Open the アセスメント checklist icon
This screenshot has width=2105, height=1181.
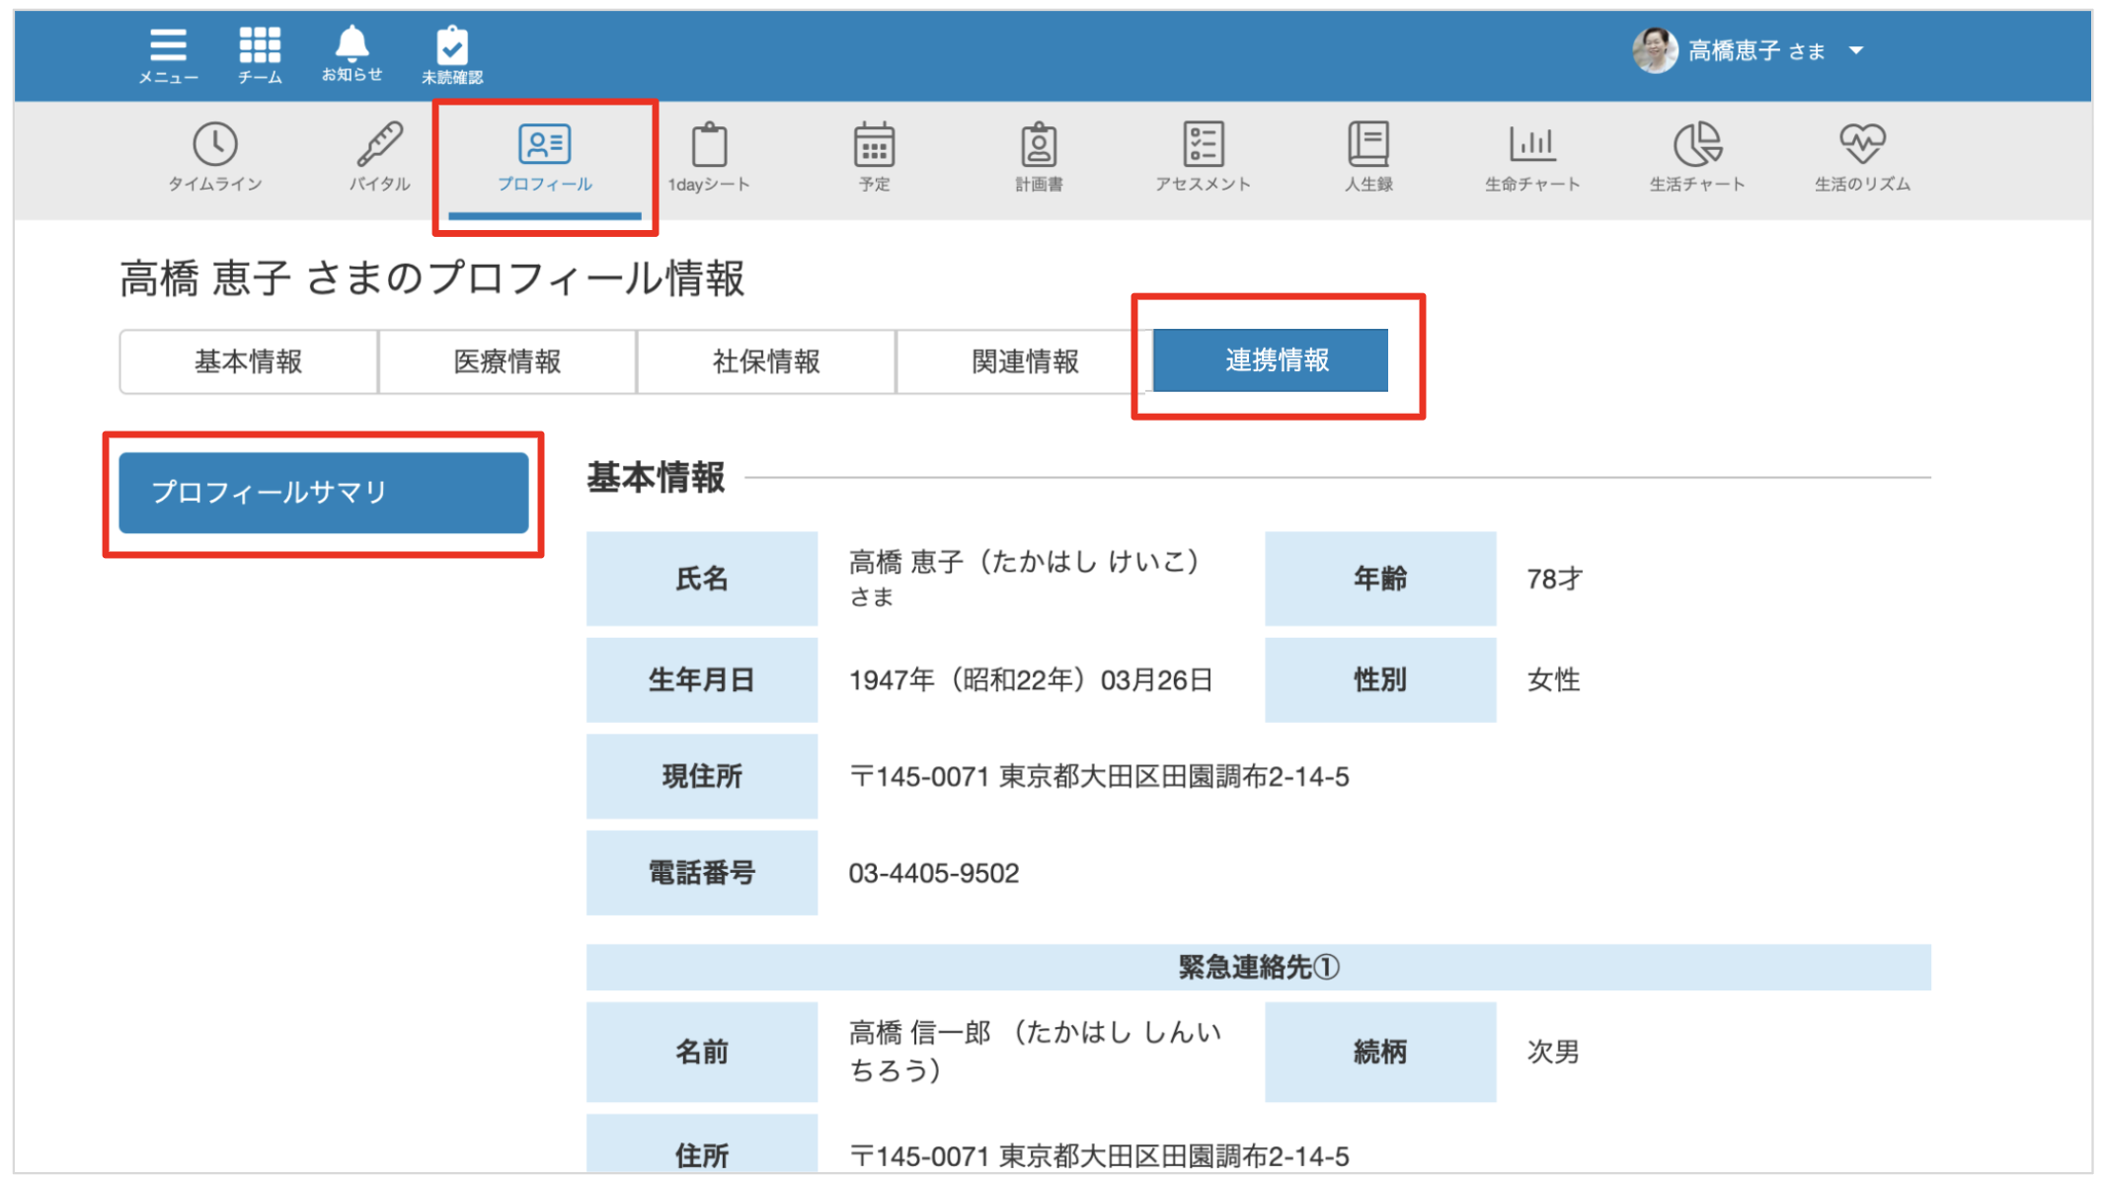(1203, 156)
